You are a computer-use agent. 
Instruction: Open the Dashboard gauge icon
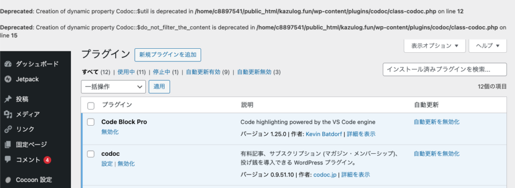coord(8,64)
